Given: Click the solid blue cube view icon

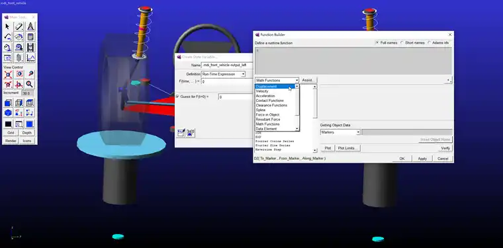Looking at the screenshot, I should coord(8,113).
